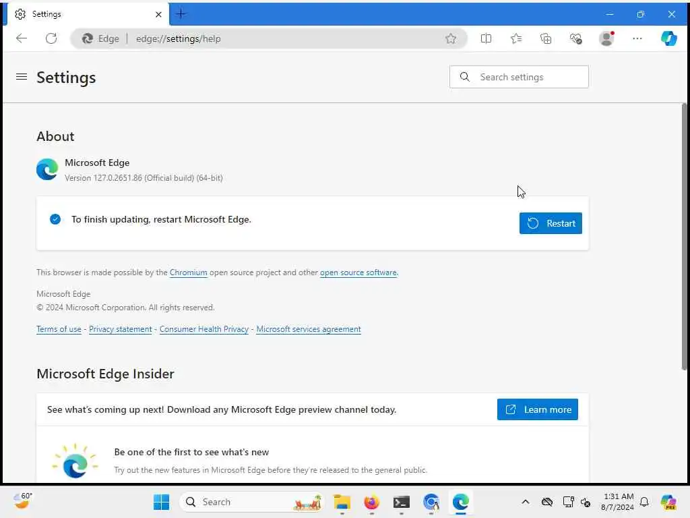The image size is (690, 518).
Task: Add this page to favorites star
Action: coord(451,38)
